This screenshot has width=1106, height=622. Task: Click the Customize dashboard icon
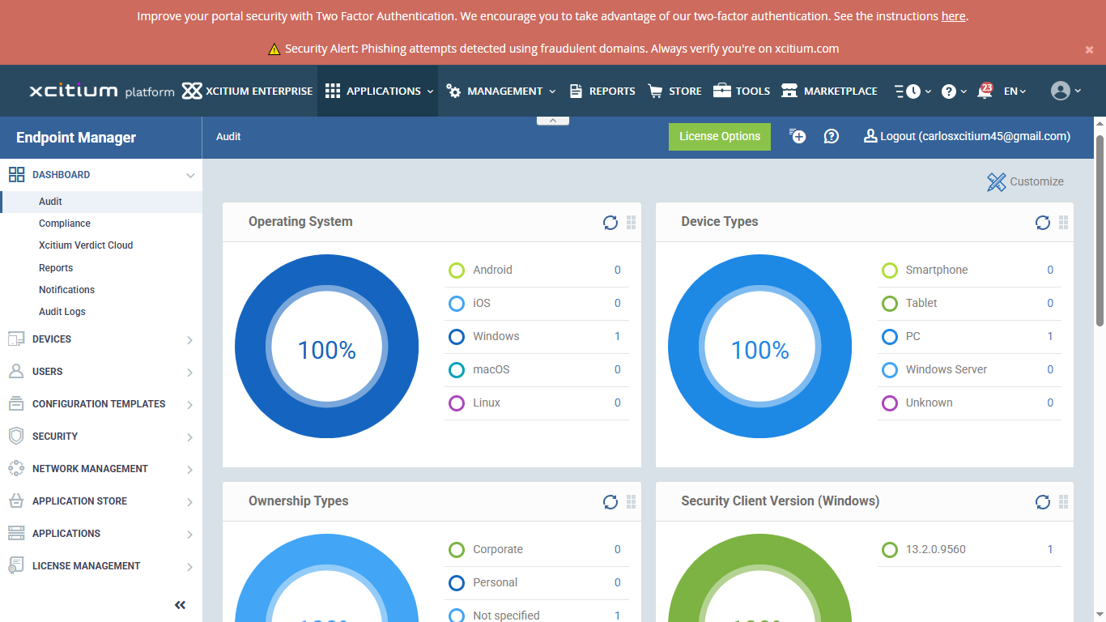pyautogui.click(x=996, y=181)
